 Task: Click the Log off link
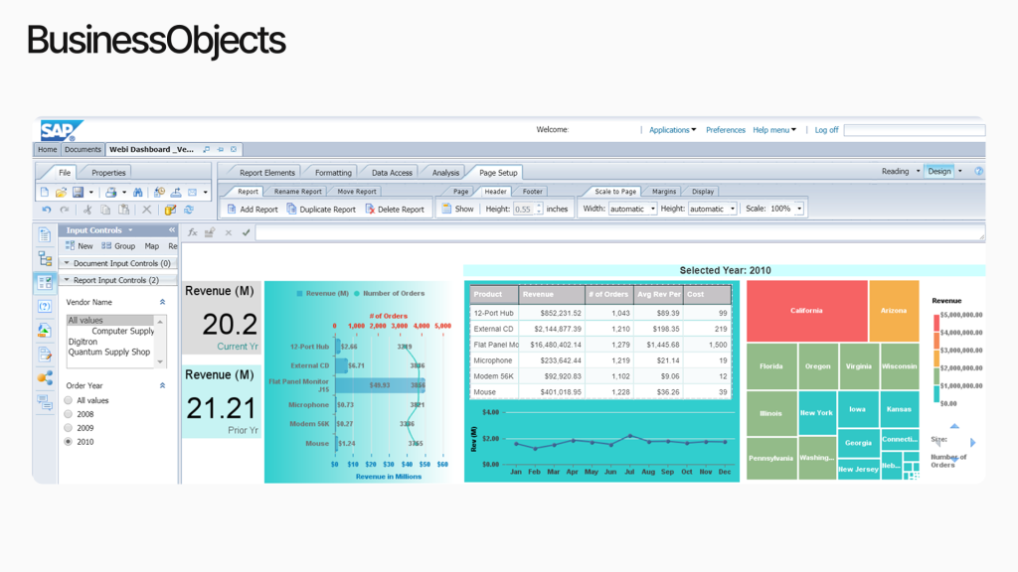coord(826,130)
